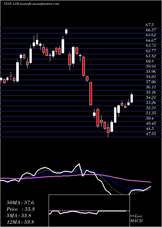Click the '5MA : 53.8' readout

[x=19, y=216]
